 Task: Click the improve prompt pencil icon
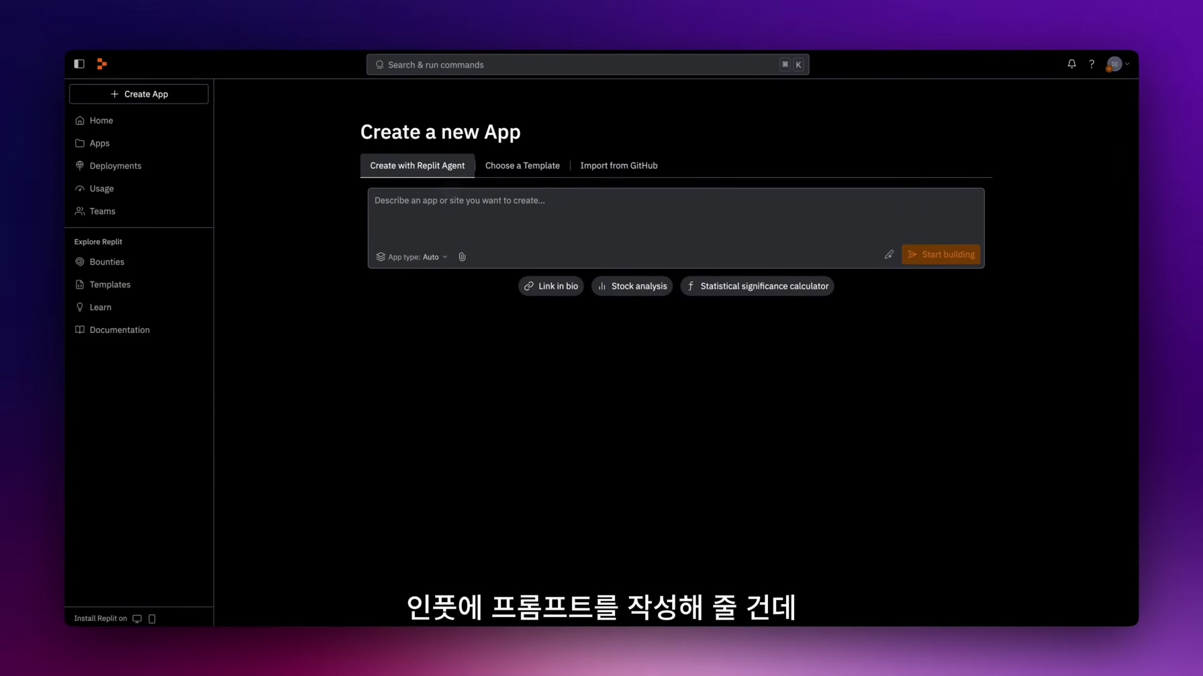point(889,254)
